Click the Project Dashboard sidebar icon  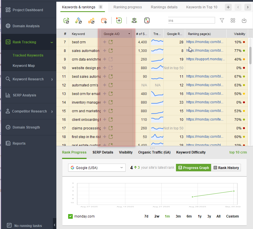point(8,10)
